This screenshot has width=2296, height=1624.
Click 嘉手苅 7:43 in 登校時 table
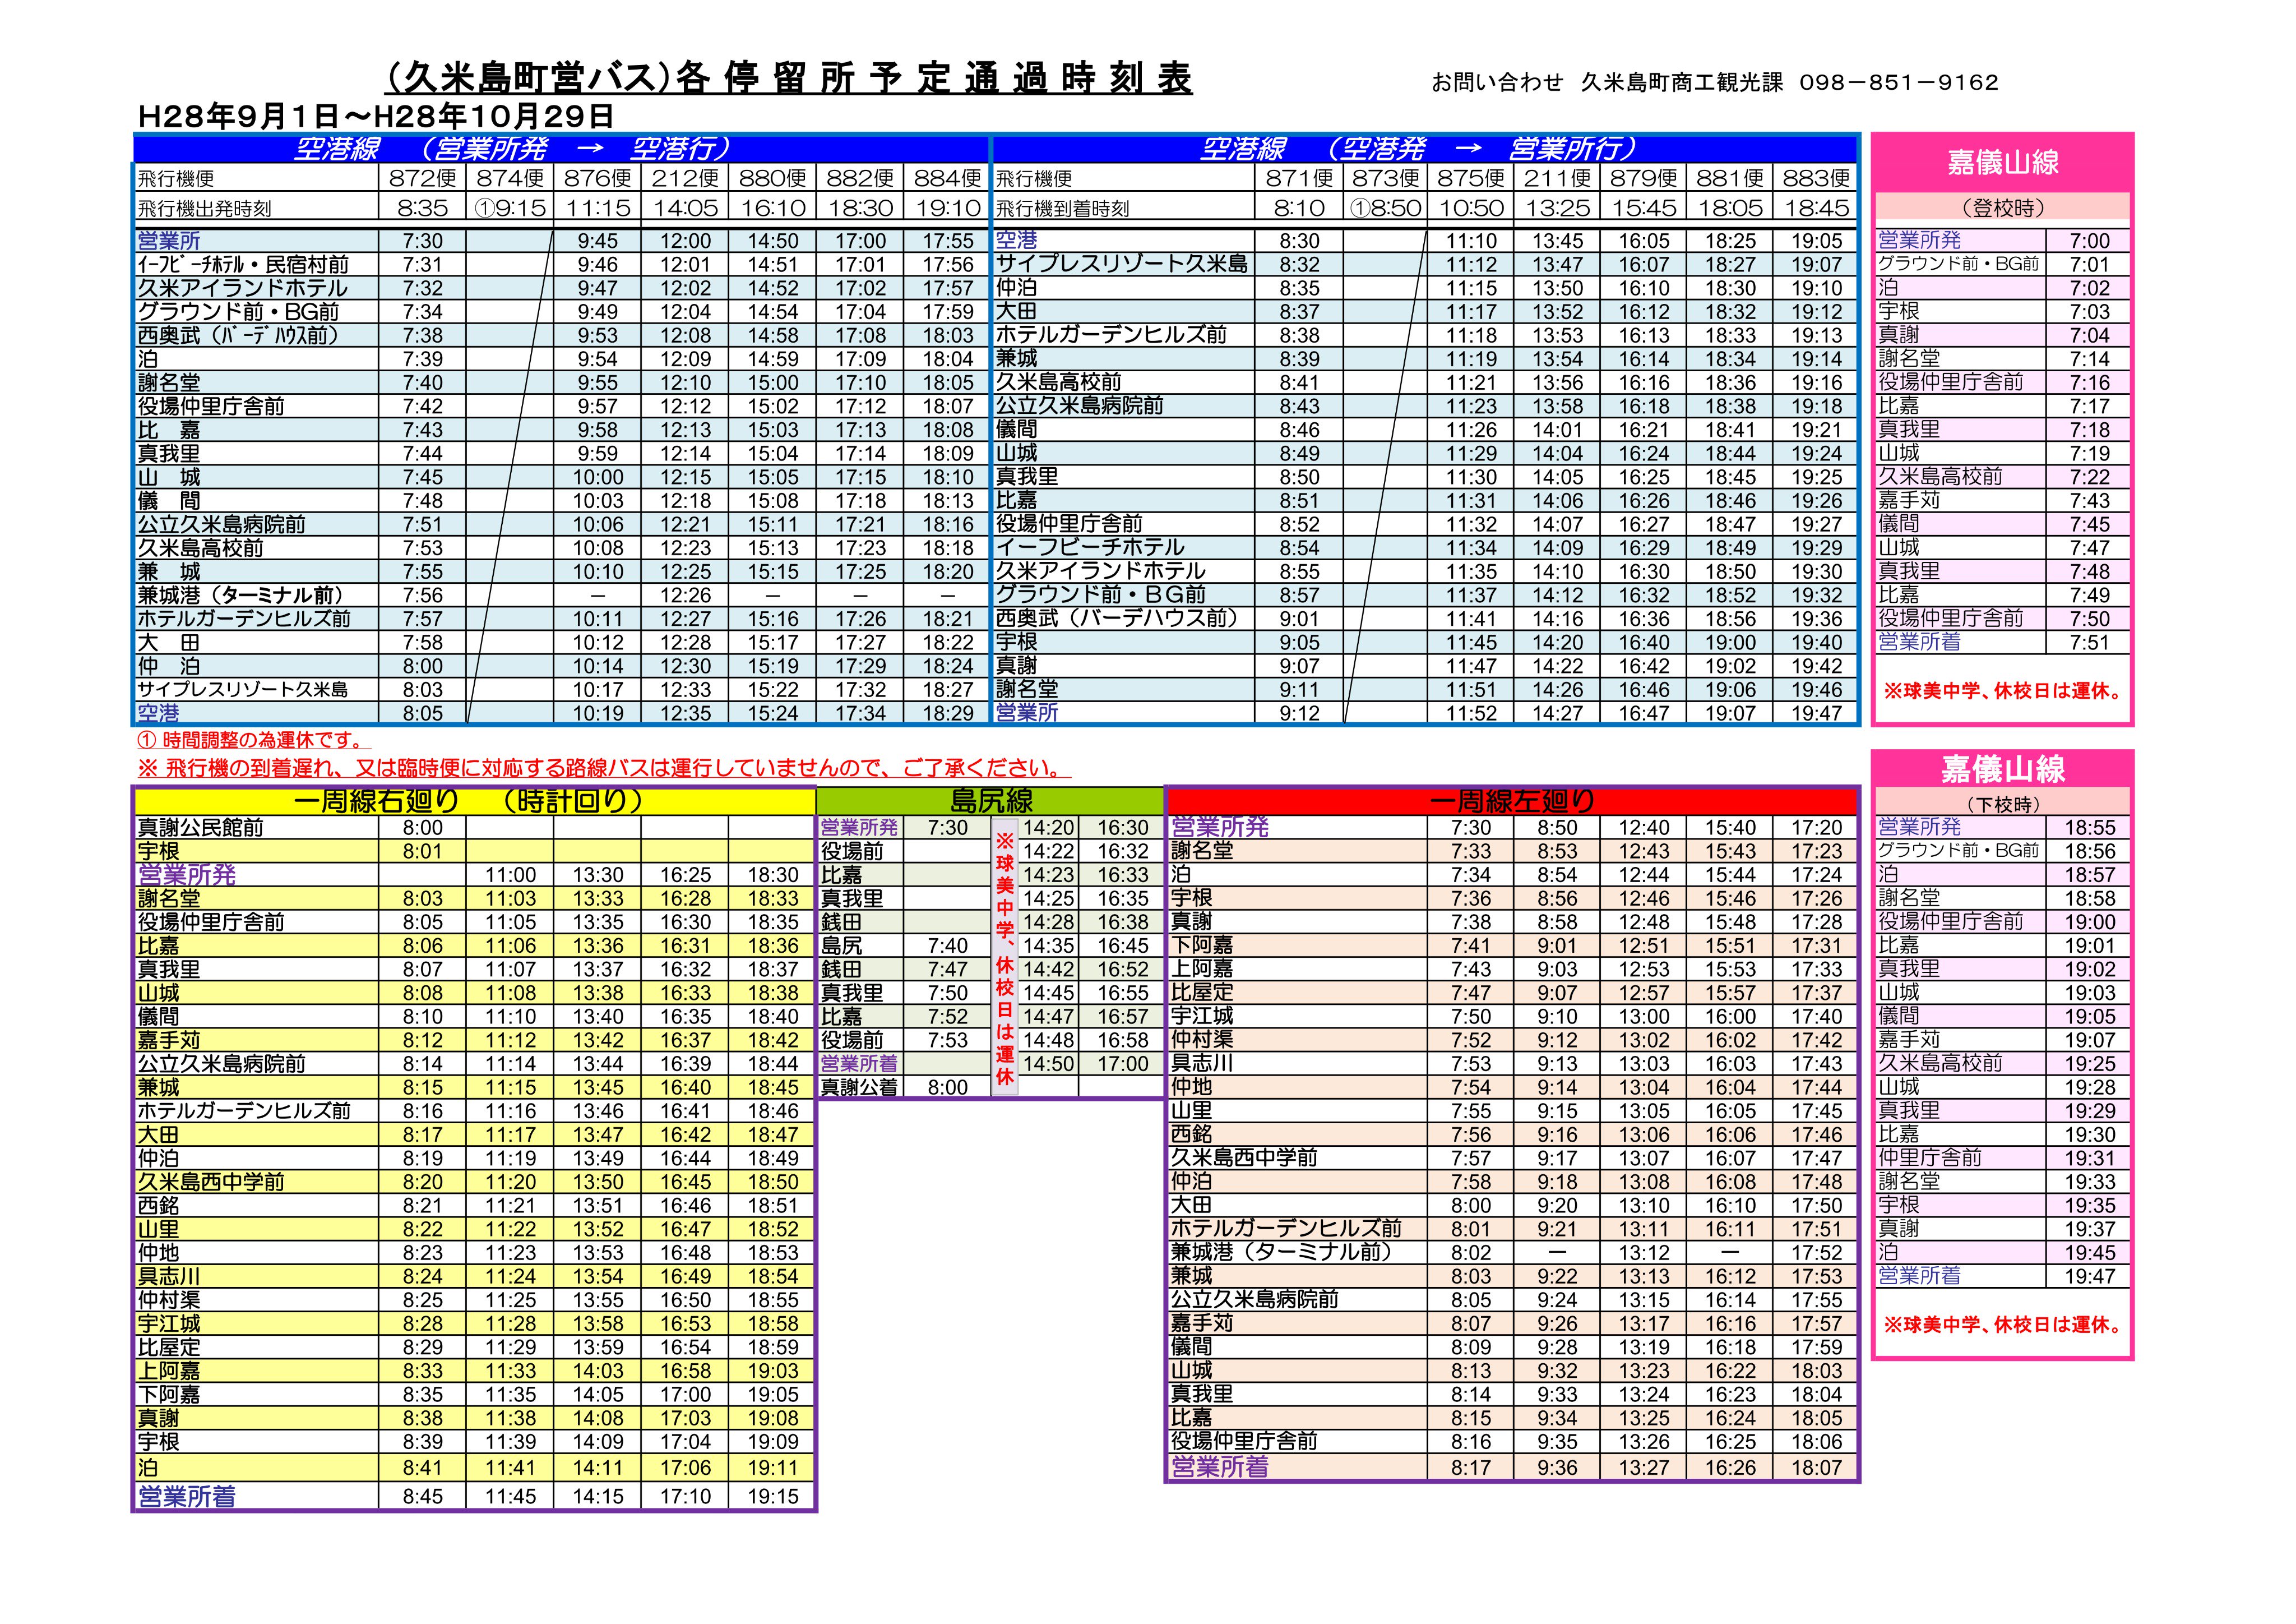click(x=2002, y=501)
